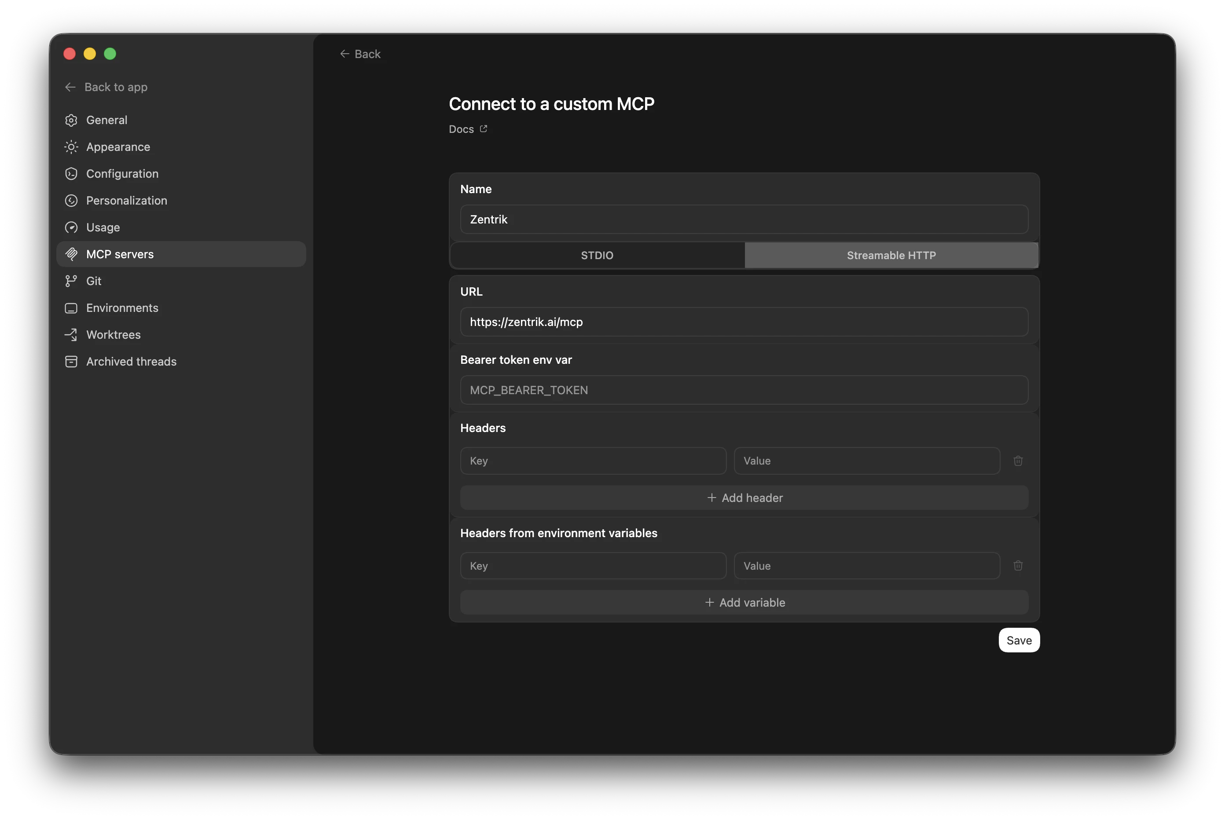Open Appearance settings via sun icon
1225x820 pixels.
72,147
